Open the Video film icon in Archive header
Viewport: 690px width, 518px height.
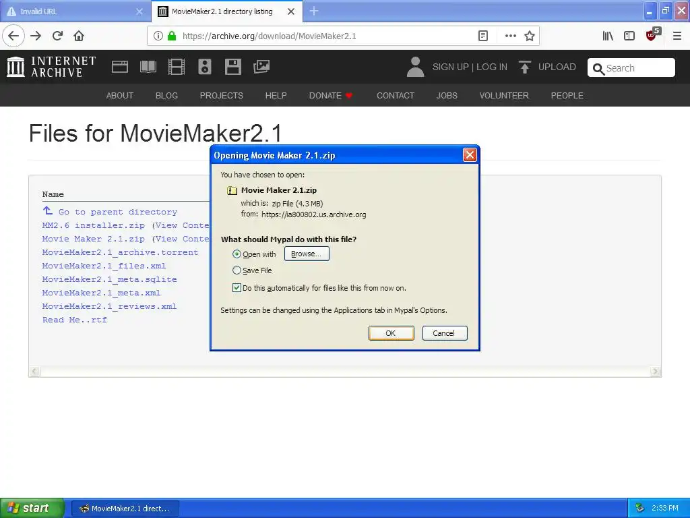(177, 67)
